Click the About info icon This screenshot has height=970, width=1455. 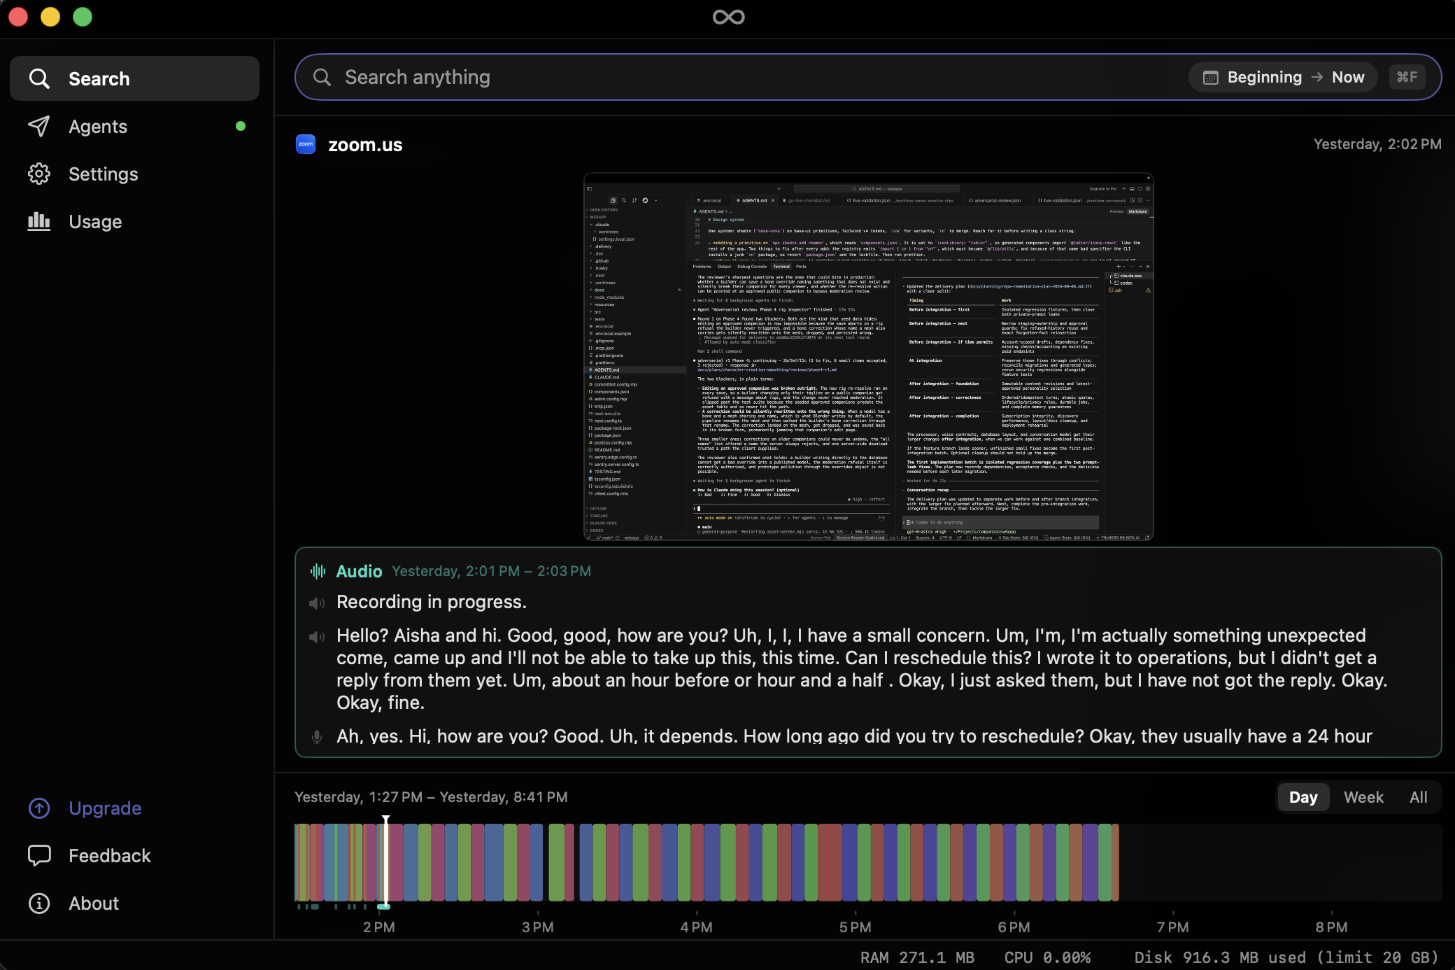point(39,904)
